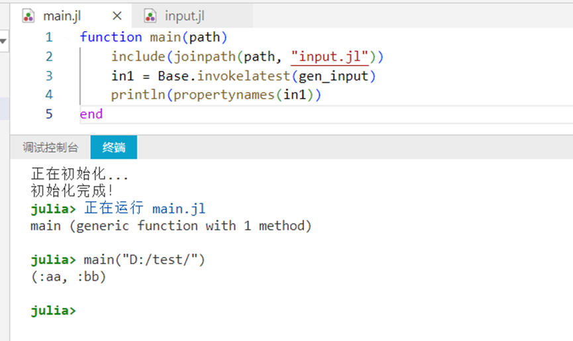Click 'include' on line 2
573x341 pixels.
click(x=138, y=56)
